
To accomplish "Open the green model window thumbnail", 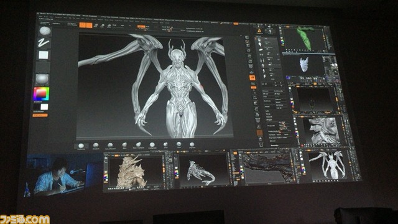I will pyautogui.click(x=304, y=39).
